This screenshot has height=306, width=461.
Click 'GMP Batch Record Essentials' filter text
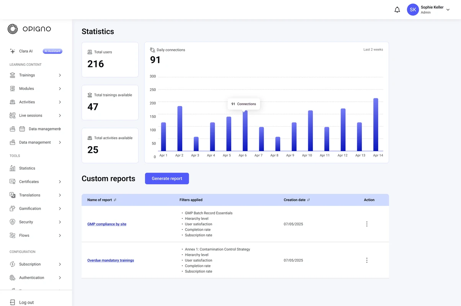(x=209, y=213)
